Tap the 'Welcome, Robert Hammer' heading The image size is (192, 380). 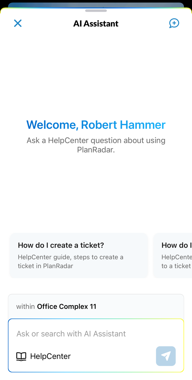(96, 125)
